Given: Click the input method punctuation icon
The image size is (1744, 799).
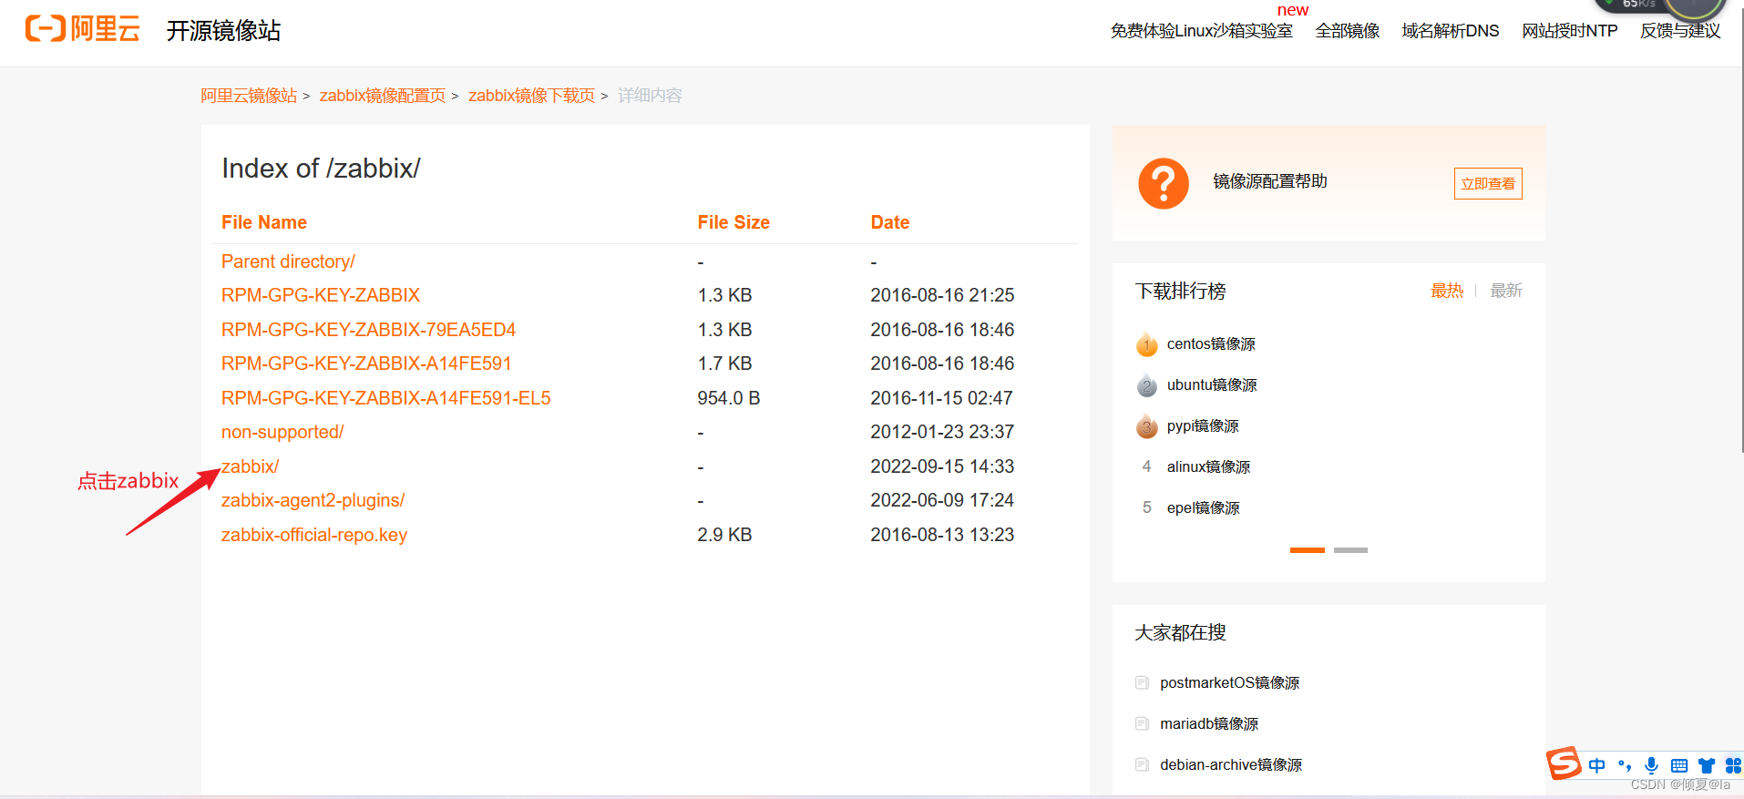Looking at the screenshot, I should click(x=1625, y=765).
